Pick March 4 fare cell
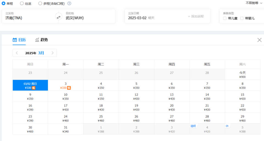The width and height of the screenshot is (264, 141). click(x=101, y=85)
